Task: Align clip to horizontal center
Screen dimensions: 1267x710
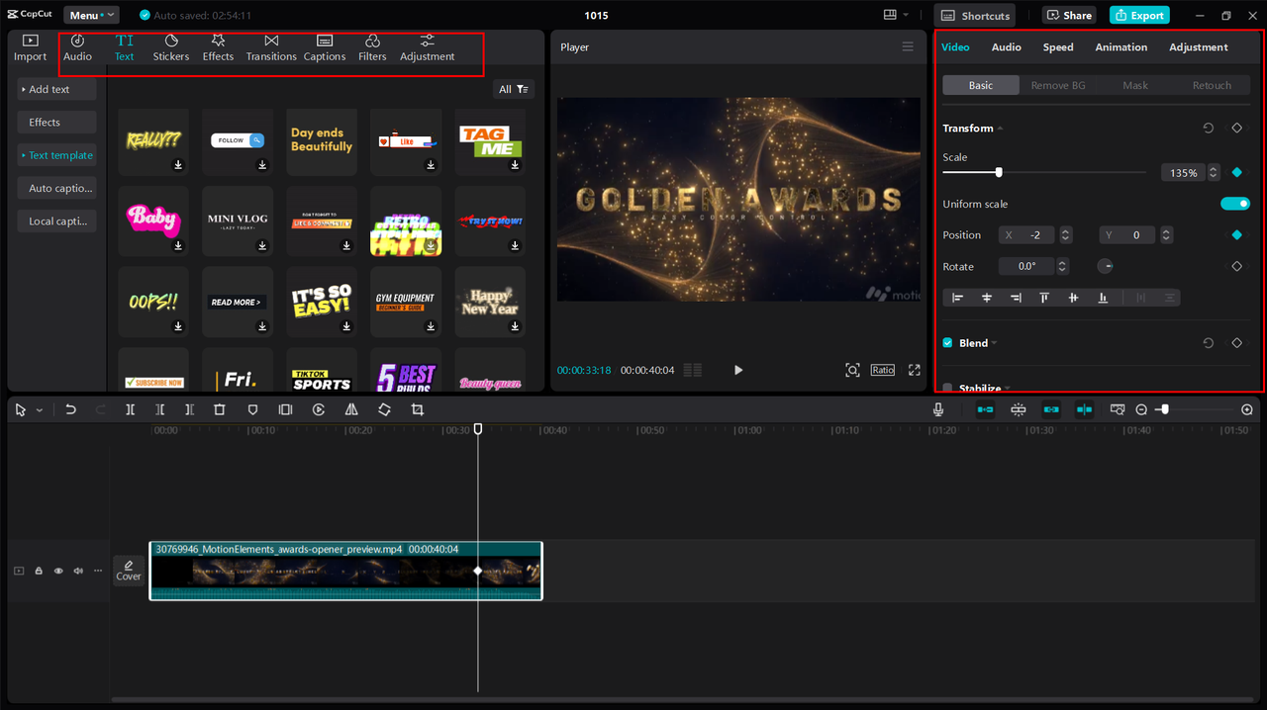Action: tap(987, 298)
